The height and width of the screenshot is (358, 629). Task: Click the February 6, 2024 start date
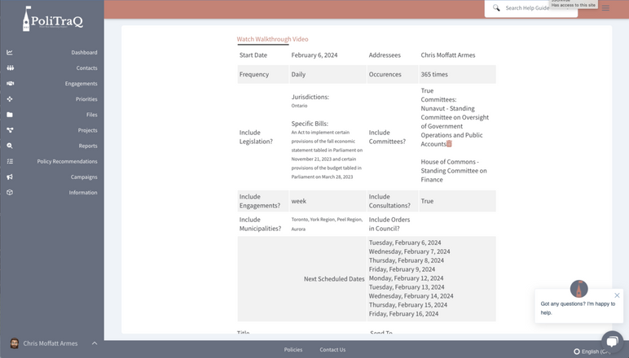click(314, 55)
